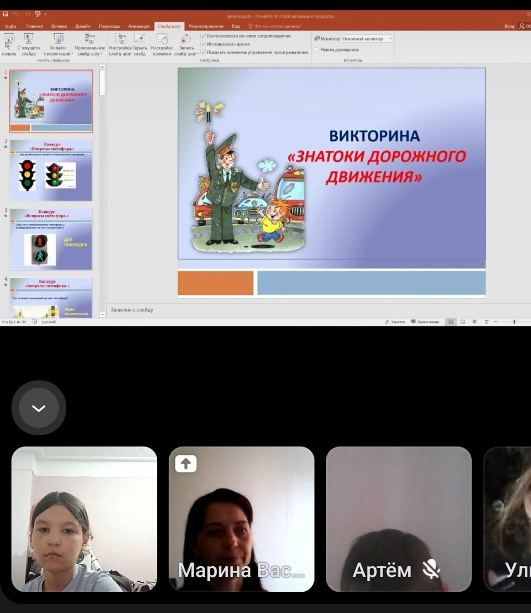Enable the 'Режим докладчика' checkbox

pos(317,49)
